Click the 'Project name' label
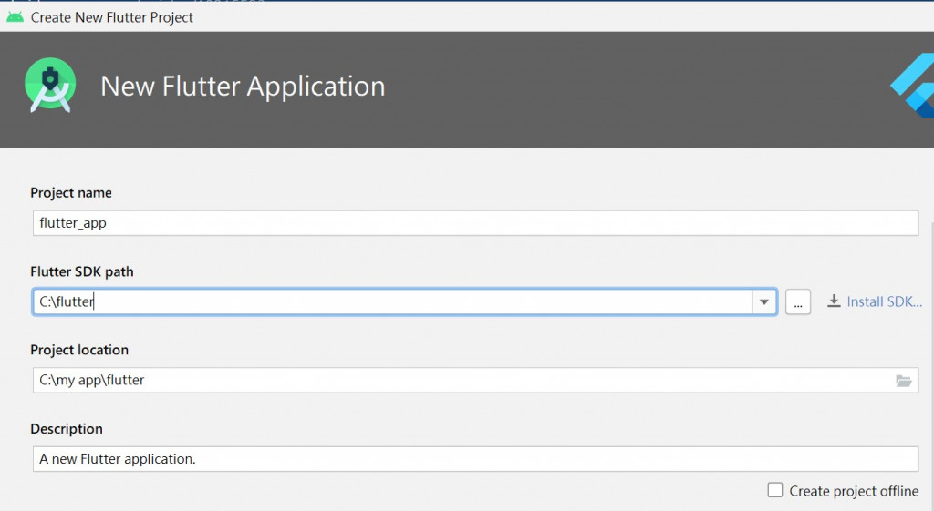 [x=71, y=193]
